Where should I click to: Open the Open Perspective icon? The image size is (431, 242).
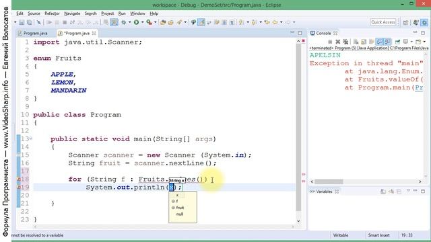pyautogui.click(x=405, y=22)
